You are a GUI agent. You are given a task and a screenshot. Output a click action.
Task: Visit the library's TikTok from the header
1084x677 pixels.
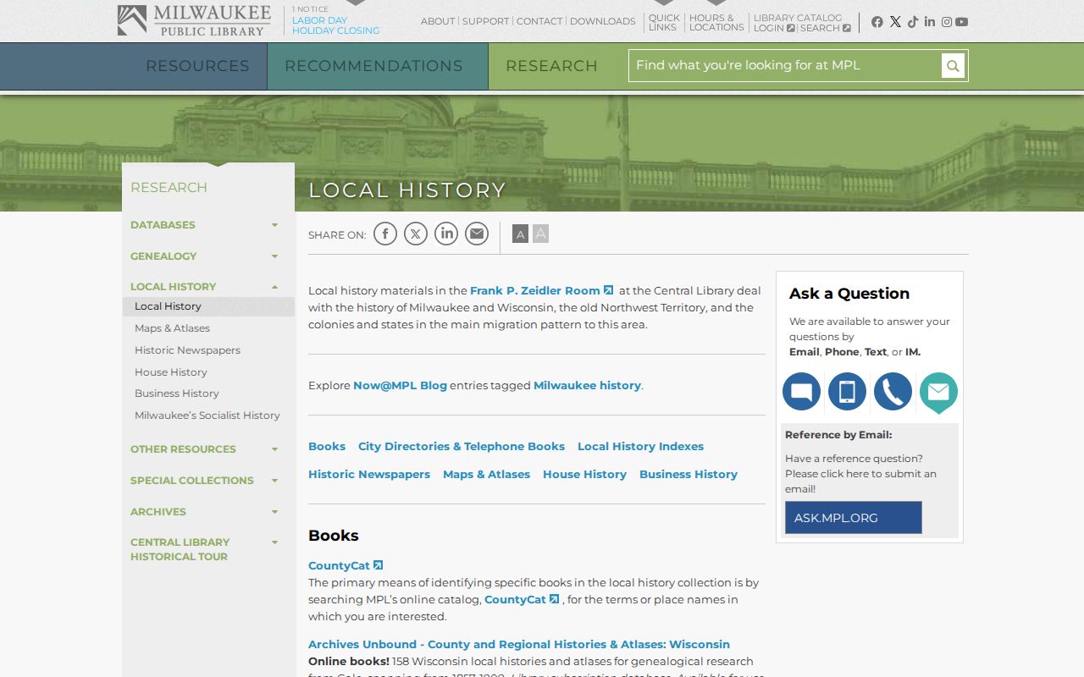pyautogui.click(x=913, y=22)
